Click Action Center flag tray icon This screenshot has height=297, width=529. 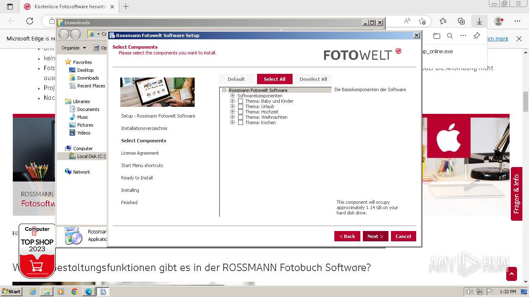[x=490, y=292]
